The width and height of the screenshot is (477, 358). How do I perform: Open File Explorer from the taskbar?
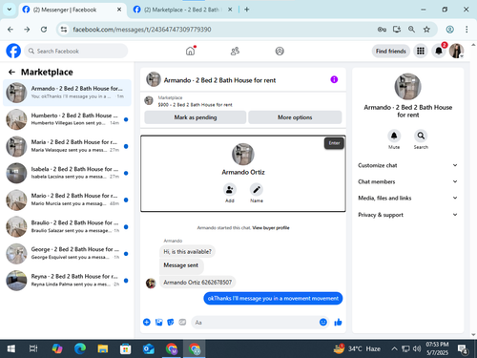pyautogui.click(x=103, y=348)
